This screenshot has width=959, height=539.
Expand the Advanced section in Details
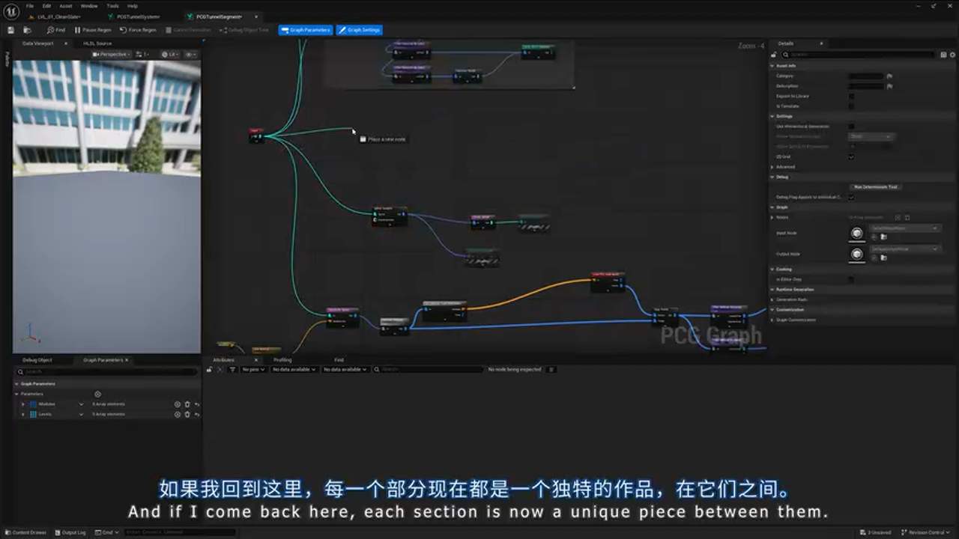[784, 166]
